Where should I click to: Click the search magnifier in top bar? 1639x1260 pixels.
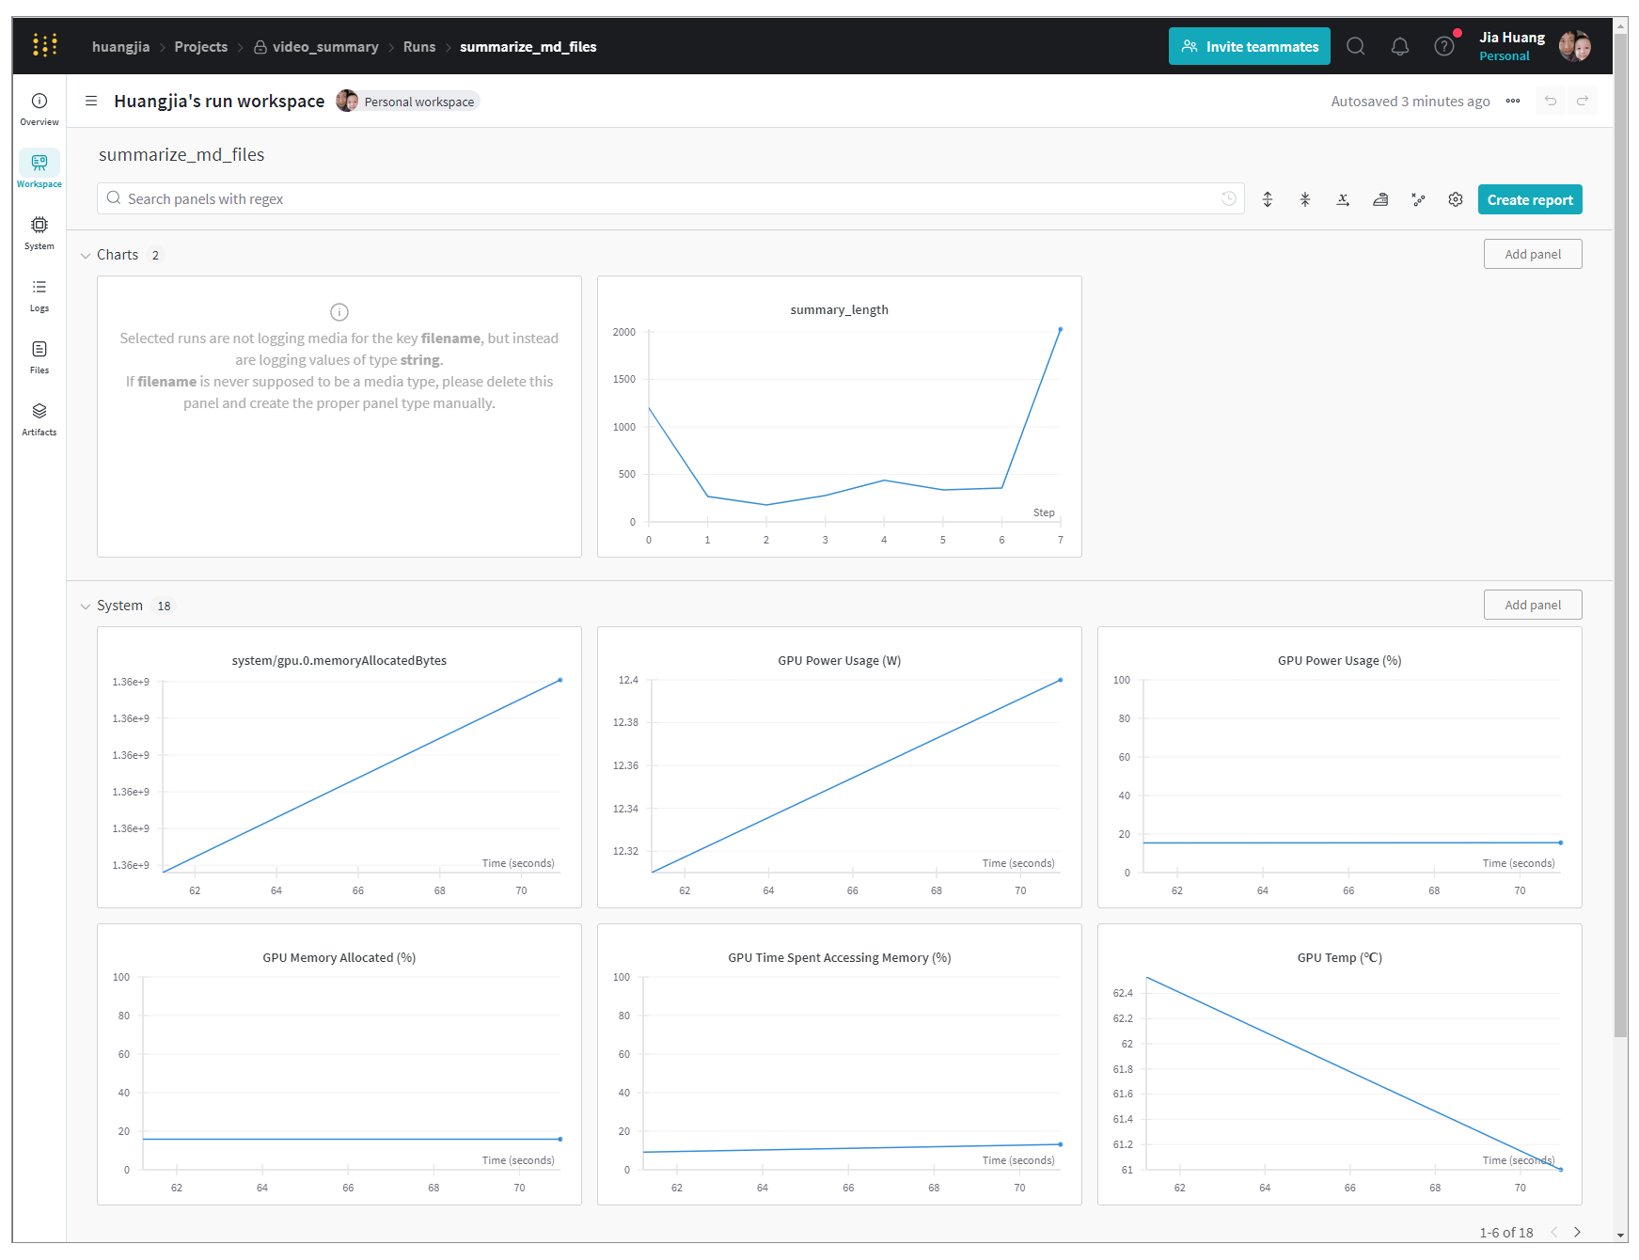point(1355,47)
